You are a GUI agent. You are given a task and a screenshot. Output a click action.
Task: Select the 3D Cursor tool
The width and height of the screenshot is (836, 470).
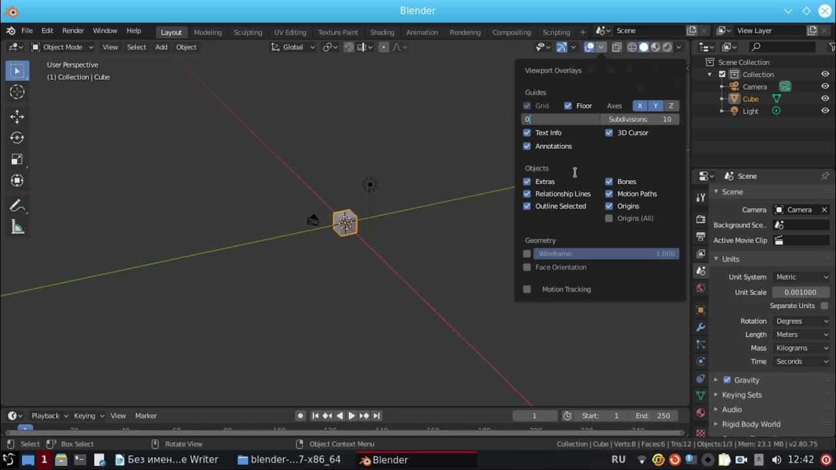coord(17,92)
